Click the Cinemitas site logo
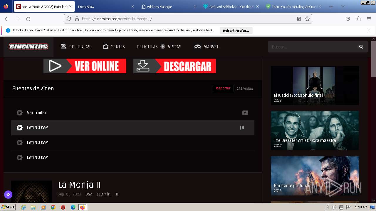Screen dimensions: 376x211 click(28, 47)
